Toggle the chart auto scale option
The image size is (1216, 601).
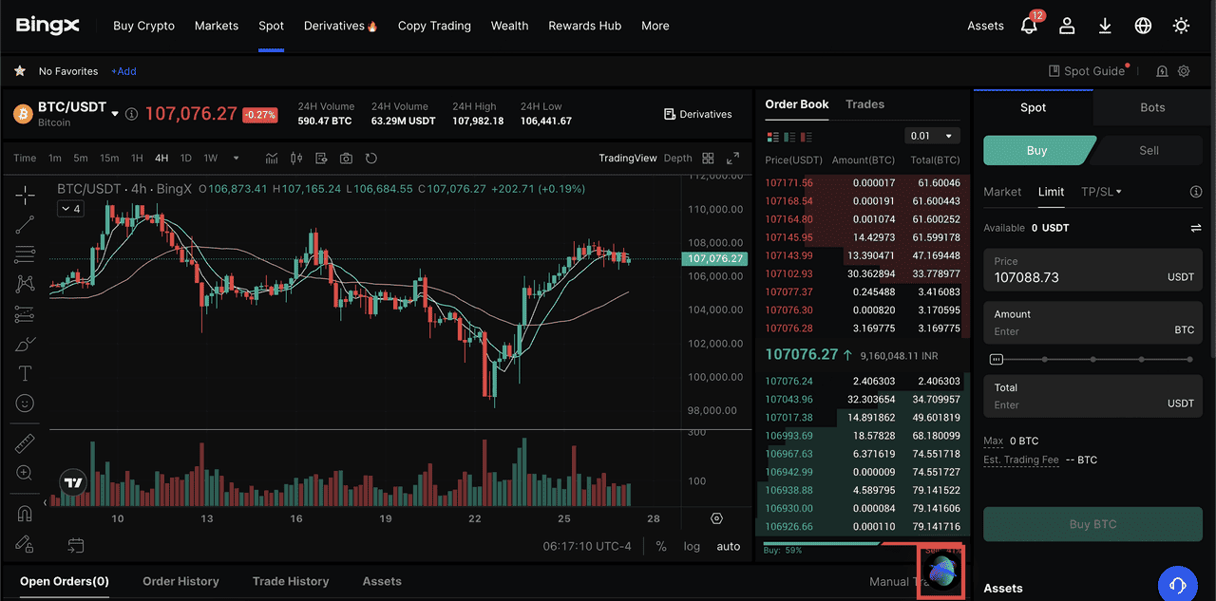728,546
